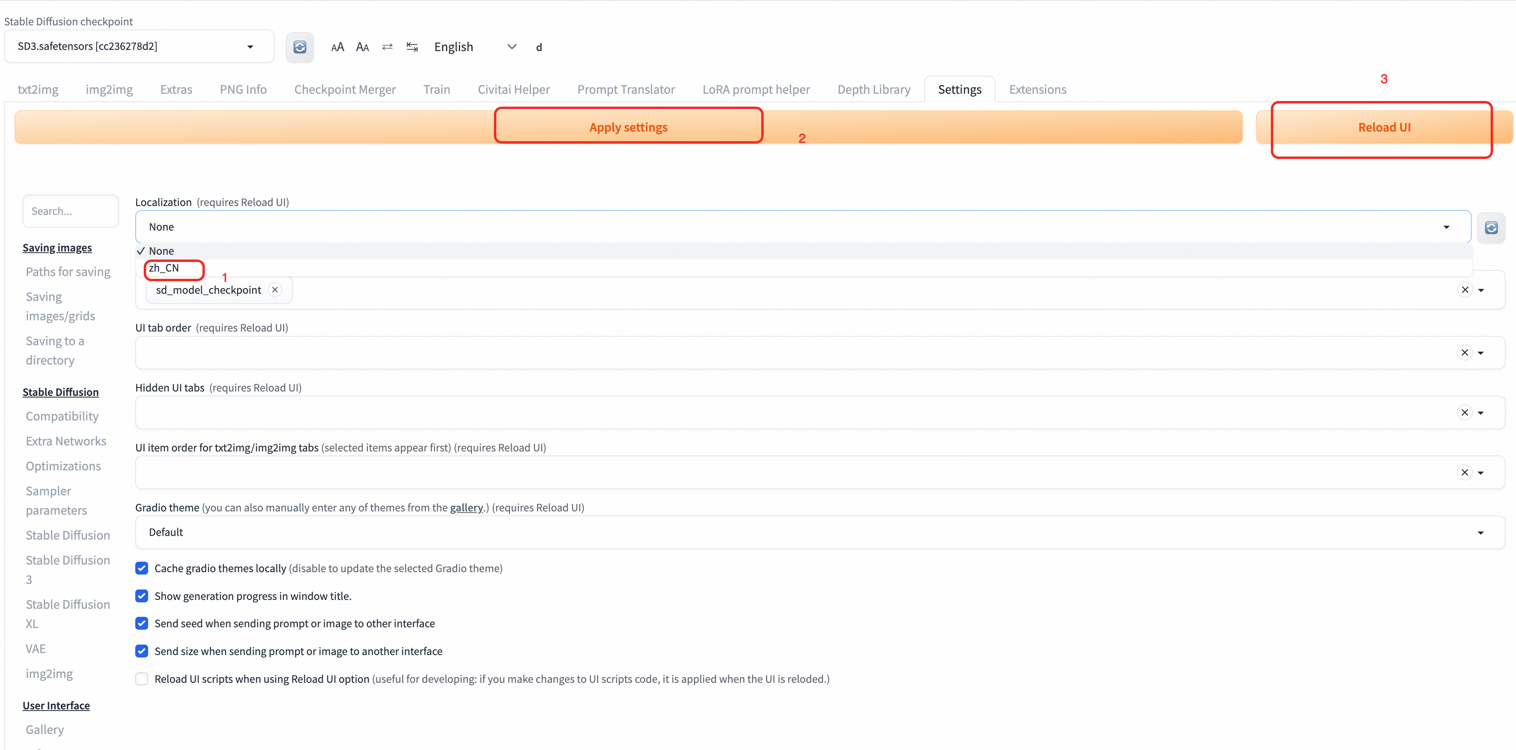1516x750 pixels.
Task: Enable Reload UI scripts when using Reload UI
Action: [x=142, y=679]
